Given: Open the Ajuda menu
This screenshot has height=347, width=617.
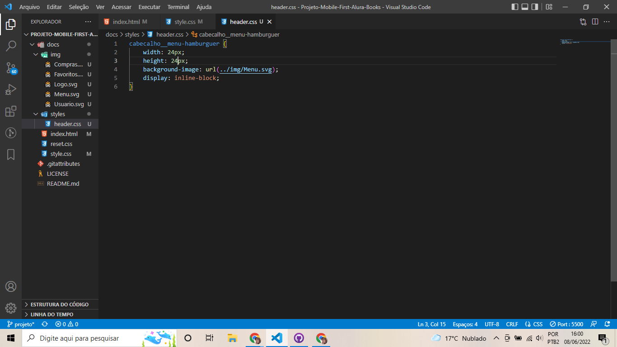Looking at the screenshot, I should click(204, 7).
